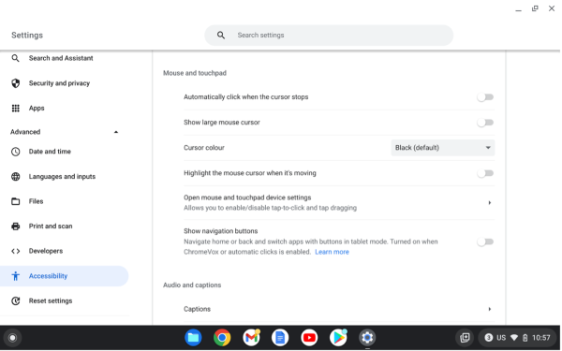Turn on Highlight the mouse cursor when moving
Image resolution: width=562 pixels, height=351 pixels.
[x=485, y=174]
